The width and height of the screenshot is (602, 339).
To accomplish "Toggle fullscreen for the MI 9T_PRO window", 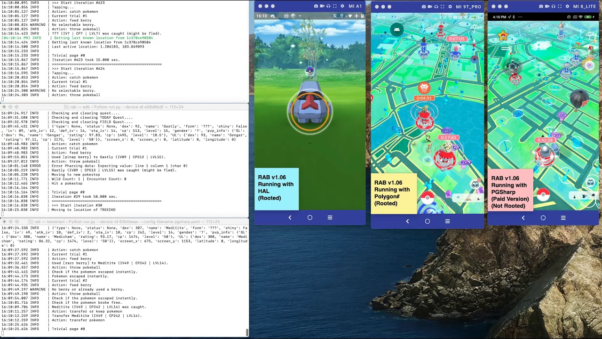I will 442,7.
